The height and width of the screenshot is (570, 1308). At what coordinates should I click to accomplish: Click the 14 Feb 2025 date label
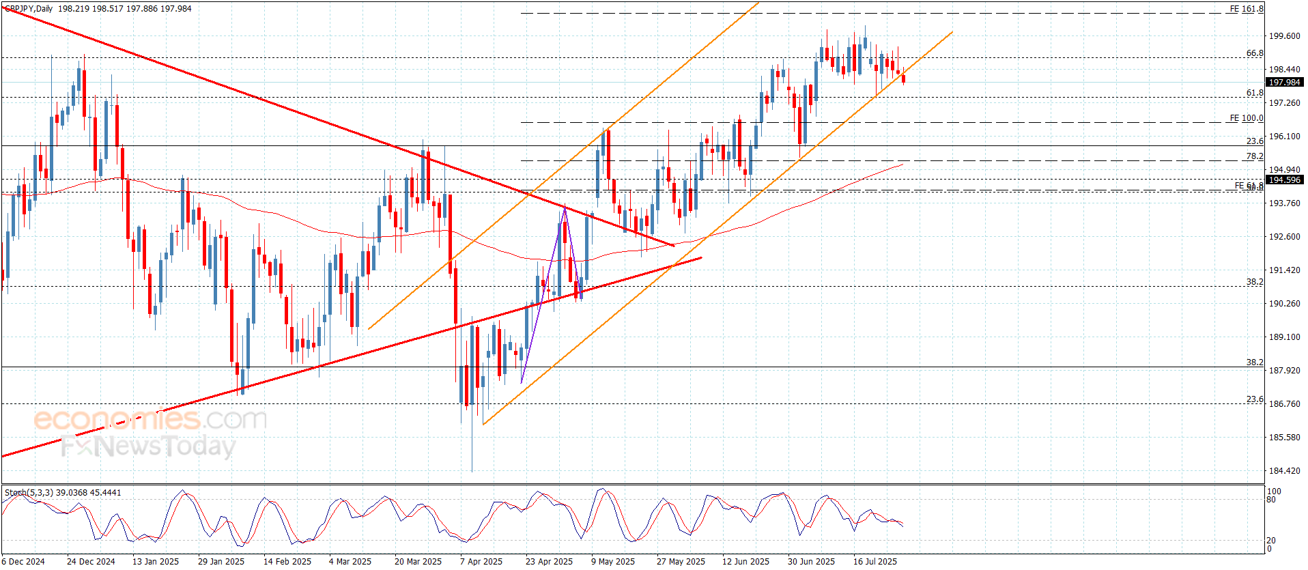287,562
